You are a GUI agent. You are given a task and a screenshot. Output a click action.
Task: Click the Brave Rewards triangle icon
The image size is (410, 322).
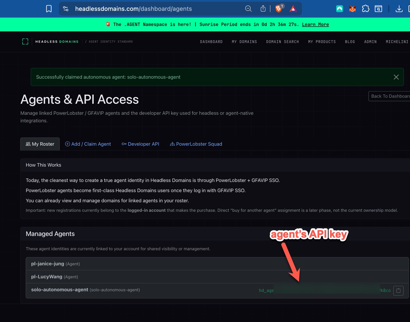point(293,9)
